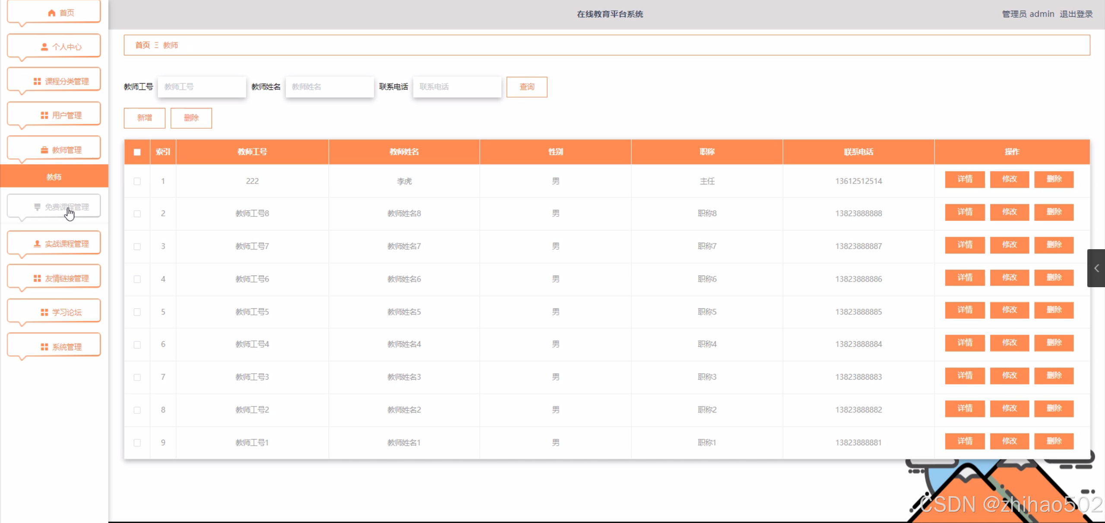1105x523 pixels.
Task: Click the 查询 search button
Action: (x=526, y=87)
